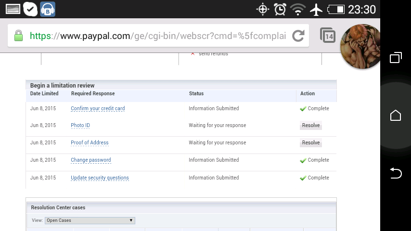Tap the round floating chat head avatar
The width and height of the screenshot is (411, 231).
tap(360, 46)
